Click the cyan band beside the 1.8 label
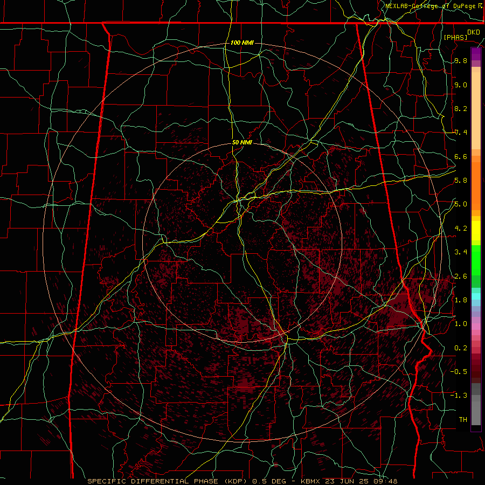 point(476,296)
